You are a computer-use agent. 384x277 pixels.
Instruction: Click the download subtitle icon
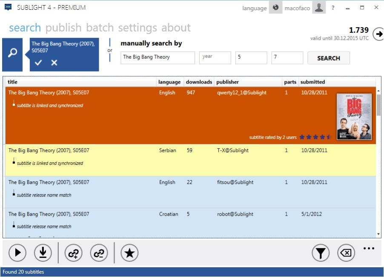[43, 253]
